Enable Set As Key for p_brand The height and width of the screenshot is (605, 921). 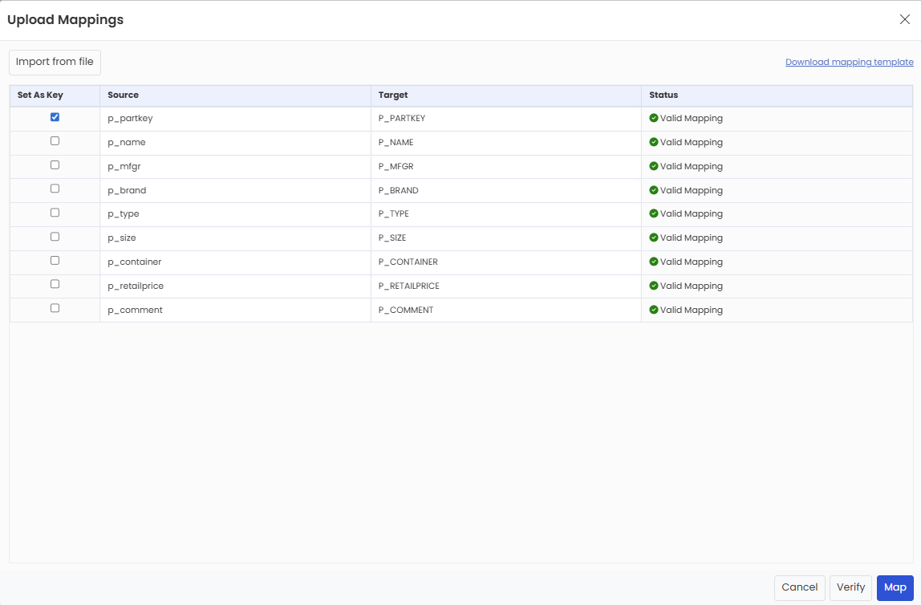(x=55, y=189)
